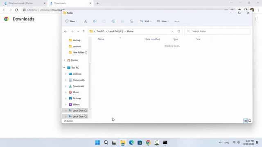The width and height of the screenshot is (262, 147).
Task: Open Google Chrome from the taskbar
Action: (x=148, y=143)
